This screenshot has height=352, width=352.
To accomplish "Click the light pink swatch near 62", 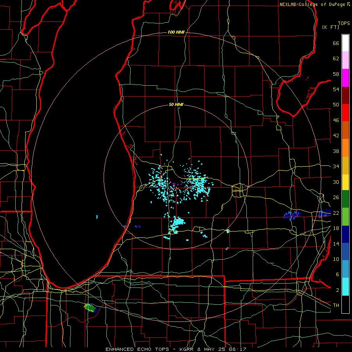I will click(345, 60).
